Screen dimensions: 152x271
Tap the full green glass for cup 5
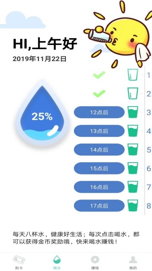(x=133, y=149)
